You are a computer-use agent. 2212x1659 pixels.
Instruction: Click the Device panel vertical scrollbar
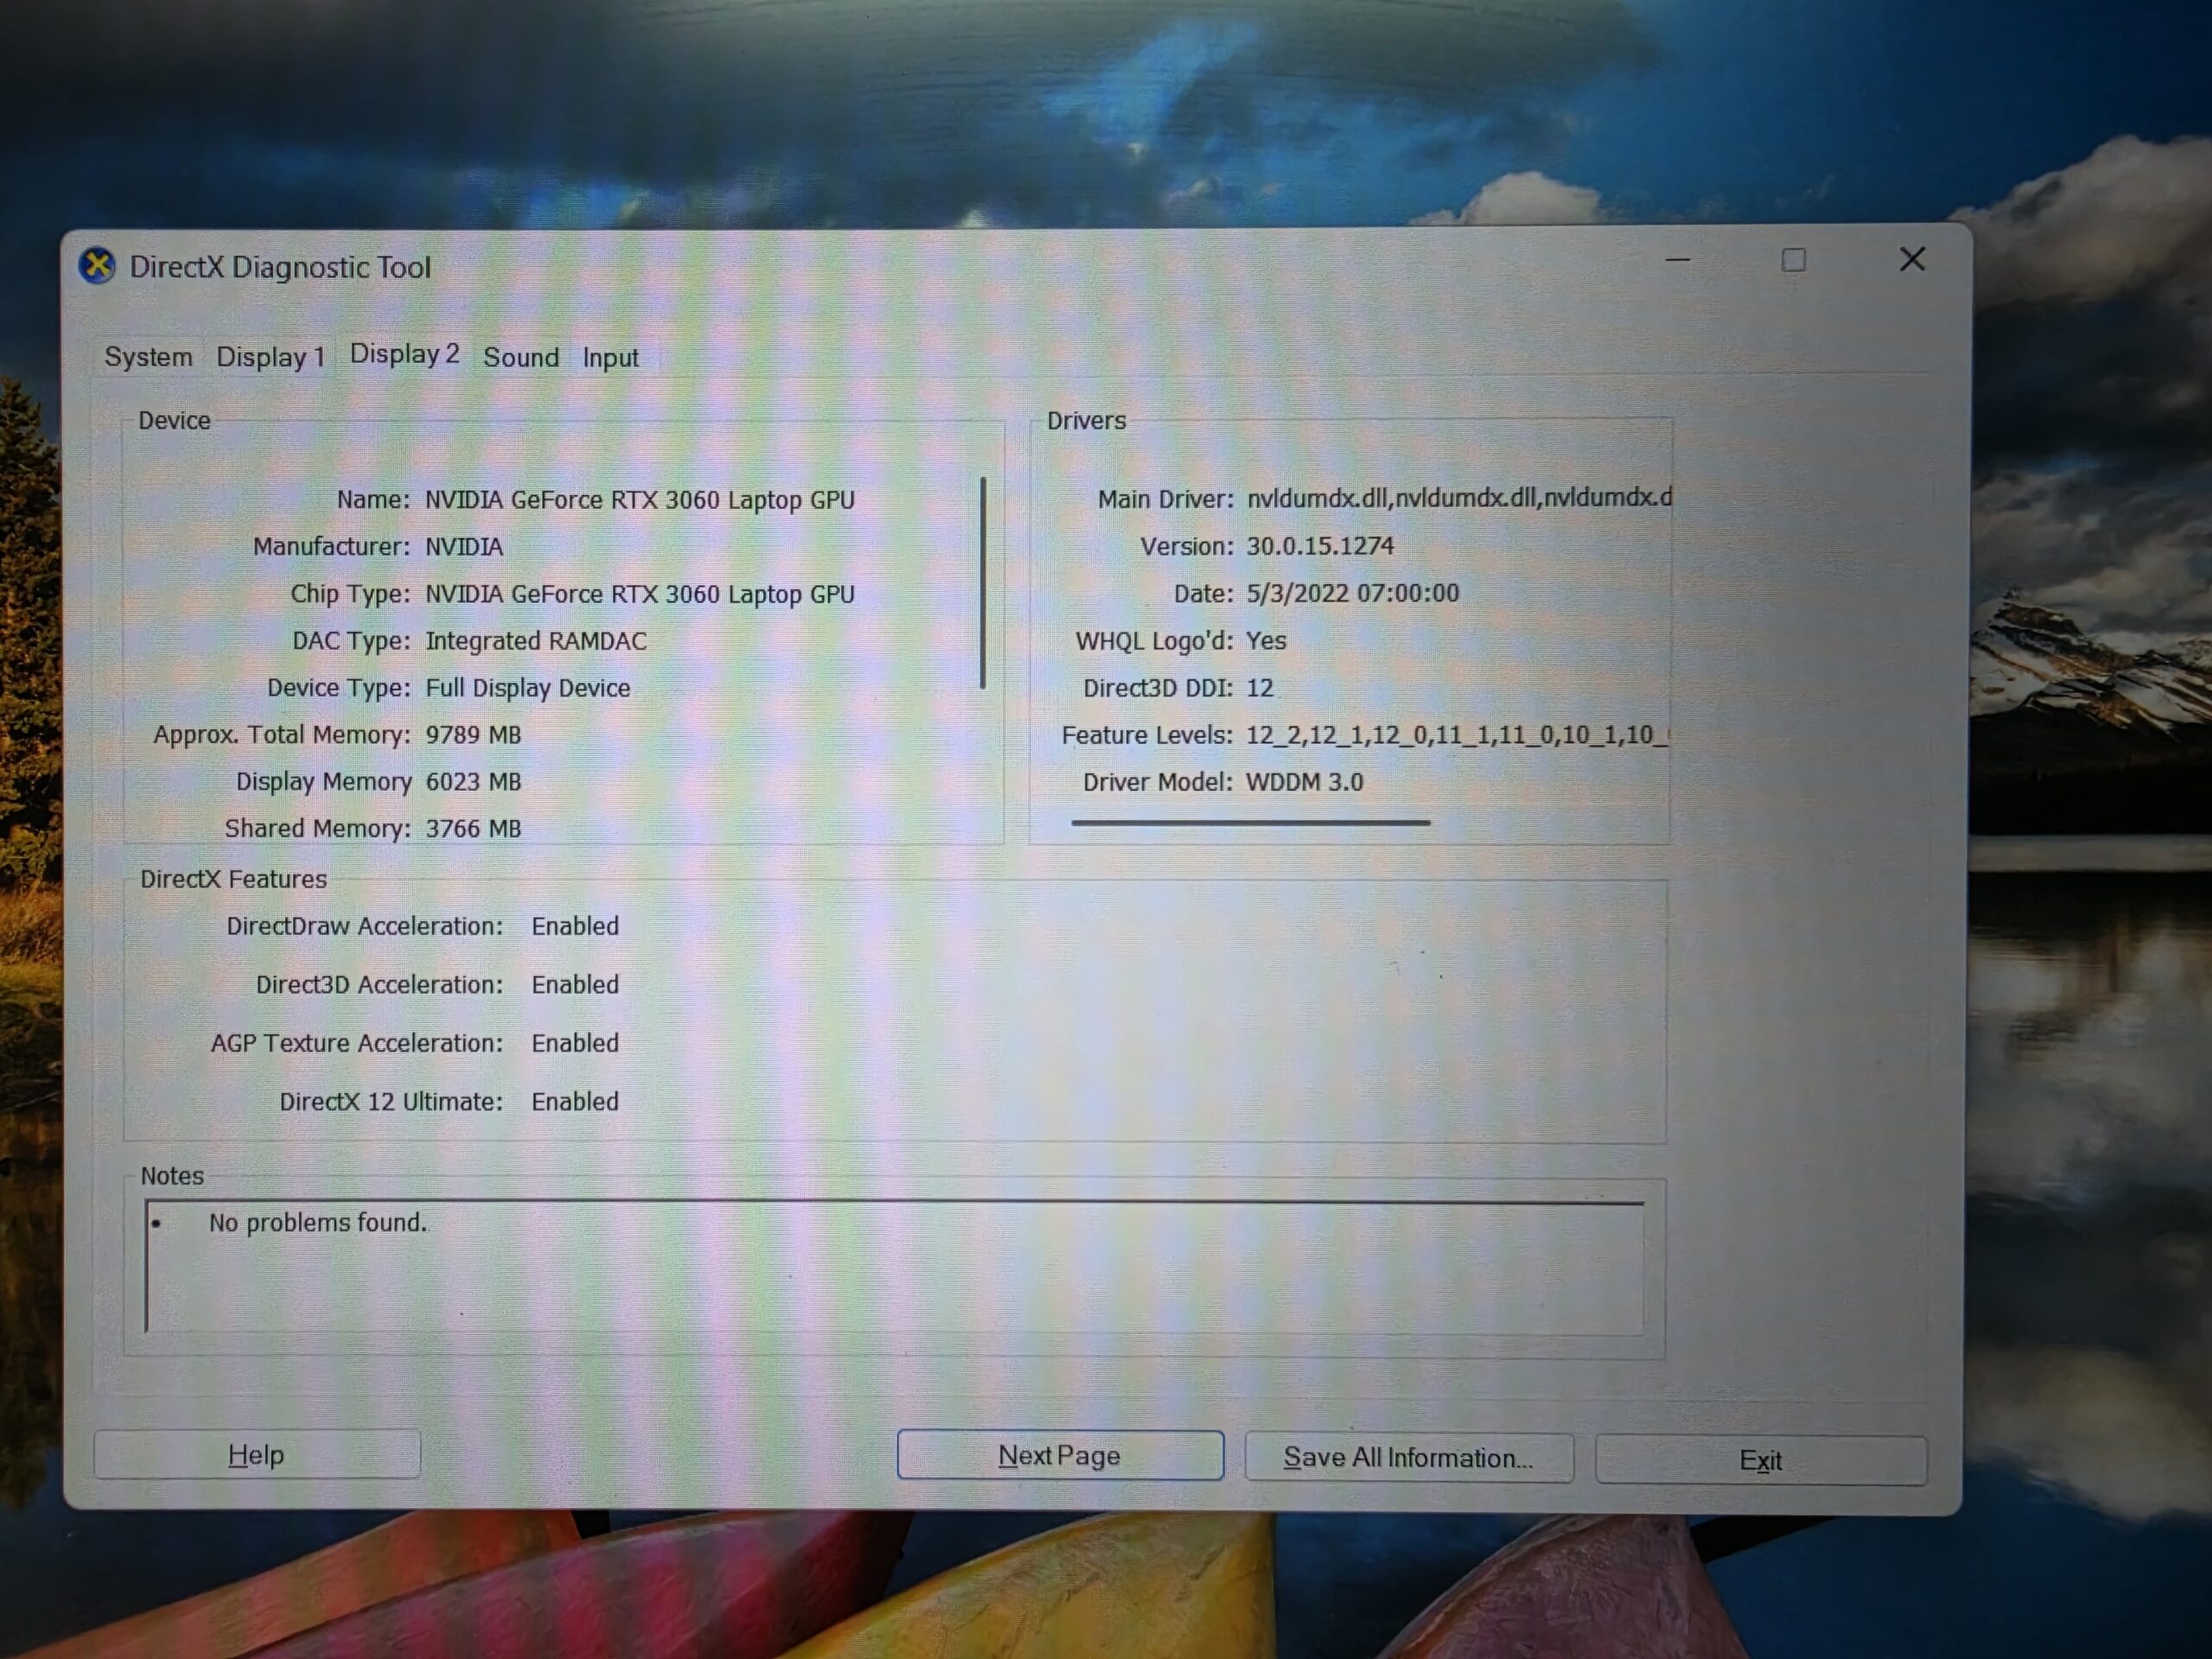[983, 583]
